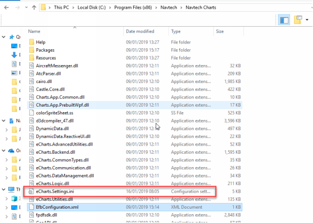Select eCharts.Settings.ini gear file icon
Viewport: 313px width, 223px height.
tap(31, 192)
